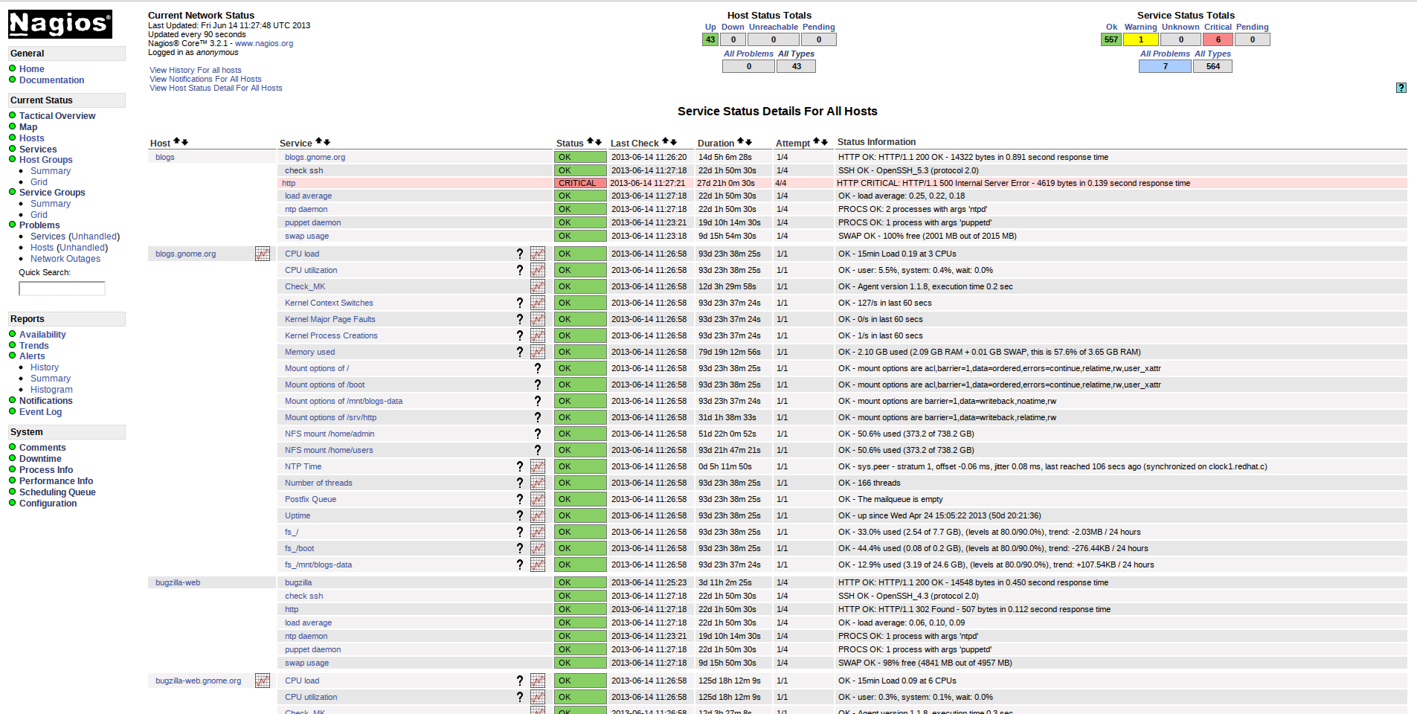Open the Event Log page
The width and height of the screenshot is (1417, 714).
point(40,412)
